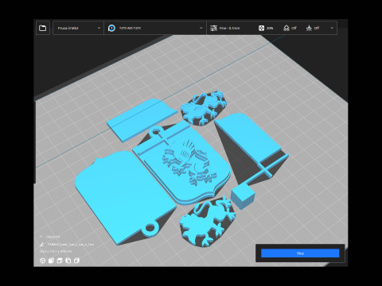Click the support off icon

click(286, 28)
